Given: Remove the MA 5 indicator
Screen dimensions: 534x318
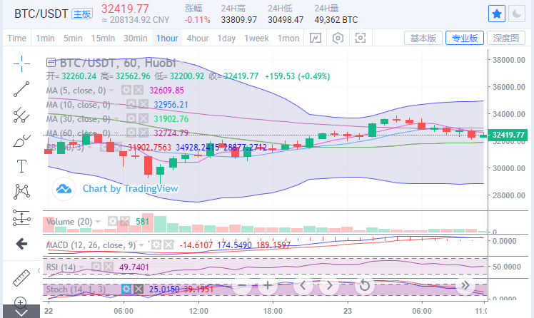Looking at the screenshot, I should [x=138, y=90].
